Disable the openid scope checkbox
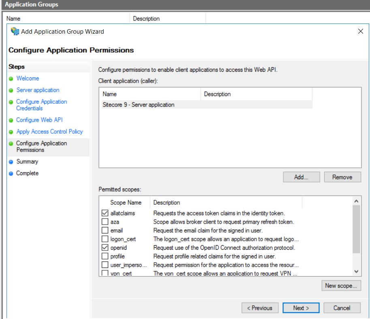Viewport: 370px width, 319px height. (x=105, y=247)
